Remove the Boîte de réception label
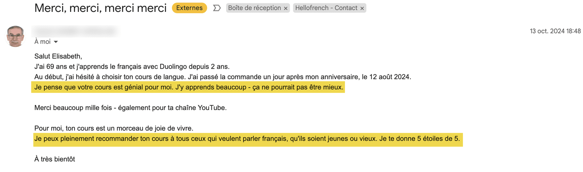The height and width of the screenshot is (172, 583). 286,8
